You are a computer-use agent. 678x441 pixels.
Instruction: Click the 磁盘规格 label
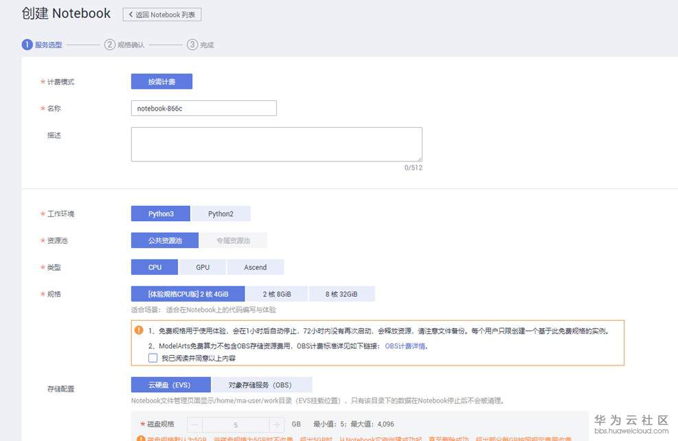(161, 424)
